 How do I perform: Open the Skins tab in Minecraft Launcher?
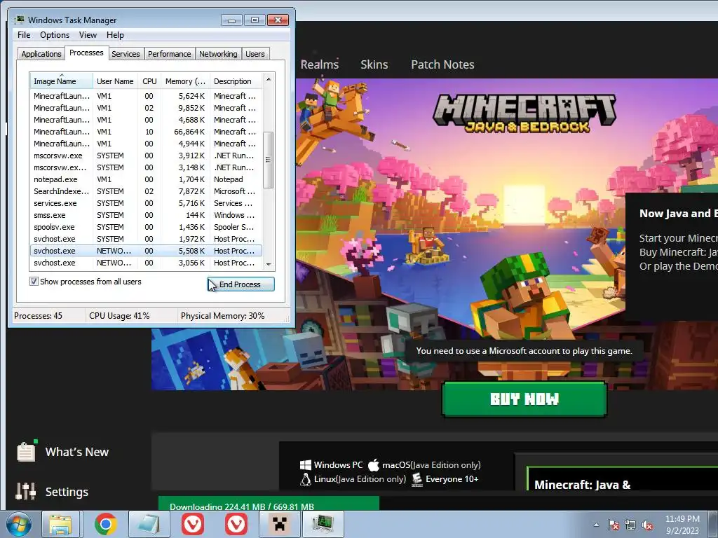pyautogui.click(x=374, y=64)
